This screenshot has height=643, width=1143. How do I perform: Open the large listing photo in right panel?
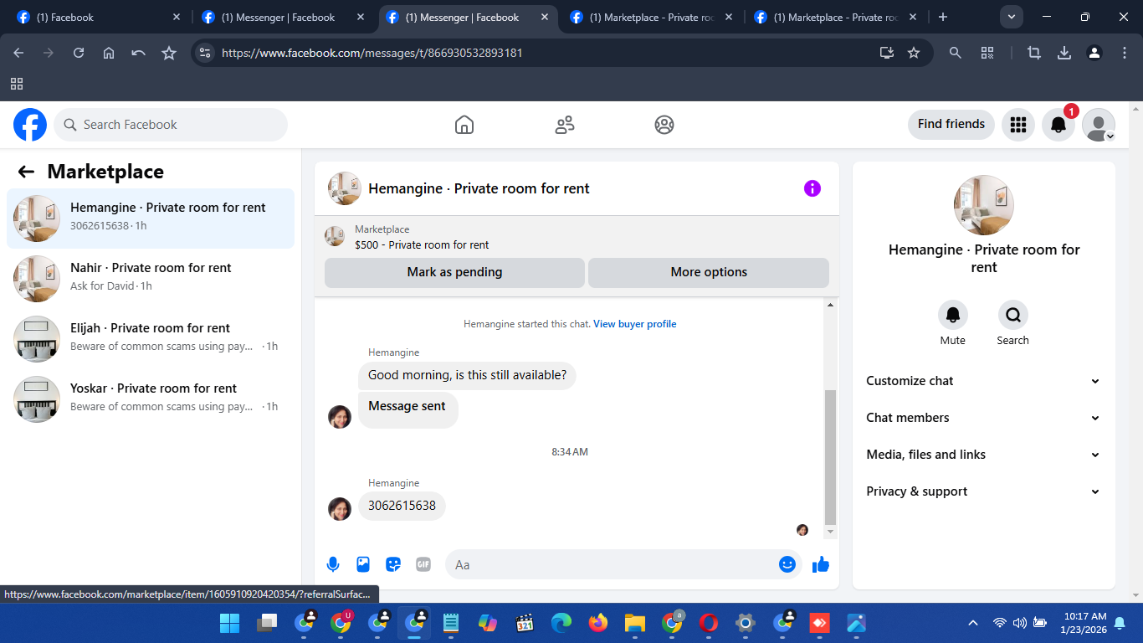coord(984,205)
